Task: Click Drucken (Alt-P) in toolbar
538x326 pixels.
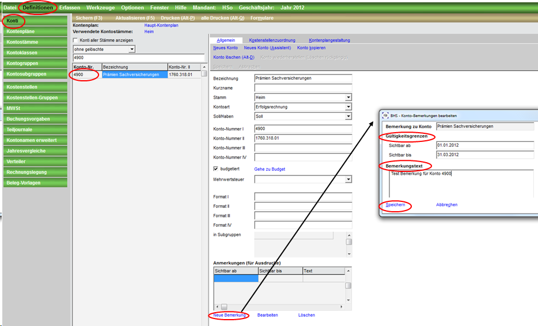Action: [178, 18]
